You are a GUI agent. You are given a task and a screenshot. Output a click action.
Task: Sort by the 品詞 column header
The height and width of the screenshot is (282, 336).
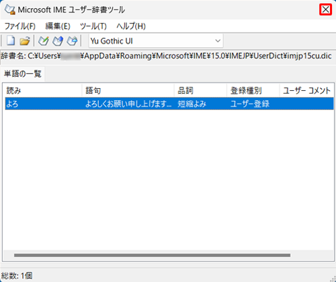[201, 91]
